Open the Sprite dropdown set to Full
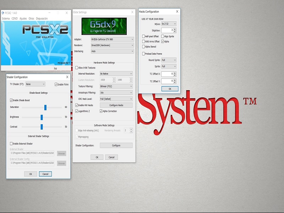This screenshot has width=284, height=213. click(x=169, y=66)
